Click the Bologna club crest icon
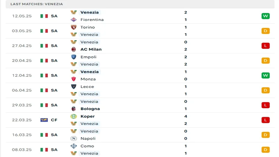279x157 pixels. [x=74, y=109]
